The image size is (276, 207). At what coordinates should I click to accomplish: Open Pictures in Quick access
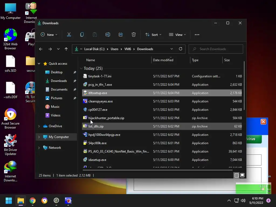point(56,98)
